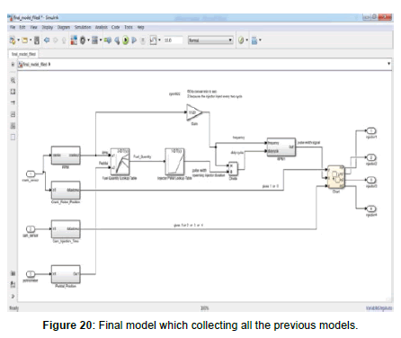The height and width of the screenshot is (338, 401).
Task: Expand the model path dropdown arrow at far right
Action: click(388, 64)
